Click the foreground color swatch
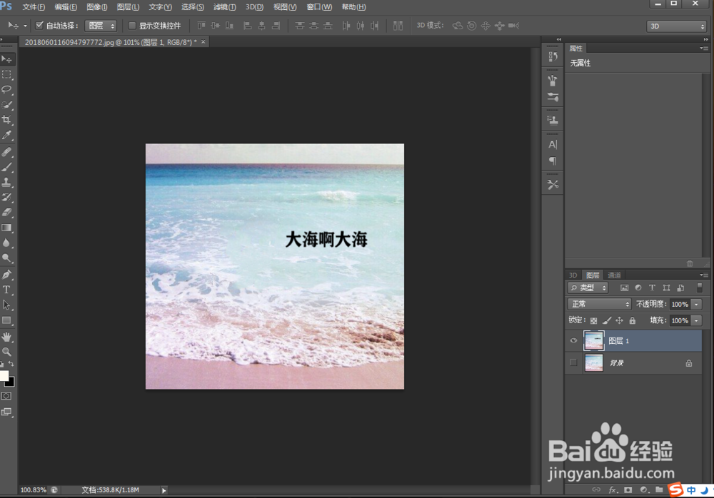This screenshot has width=714, height=498. coord(4,375)
